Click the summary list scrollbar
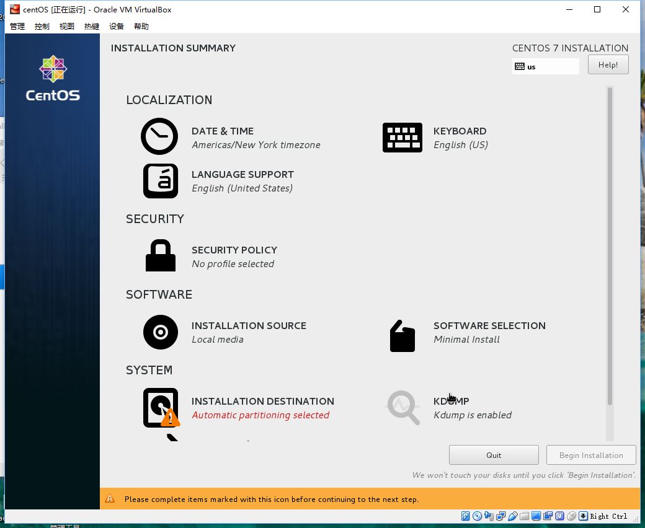Screen dimensions: 645x528 click(610, 248)
